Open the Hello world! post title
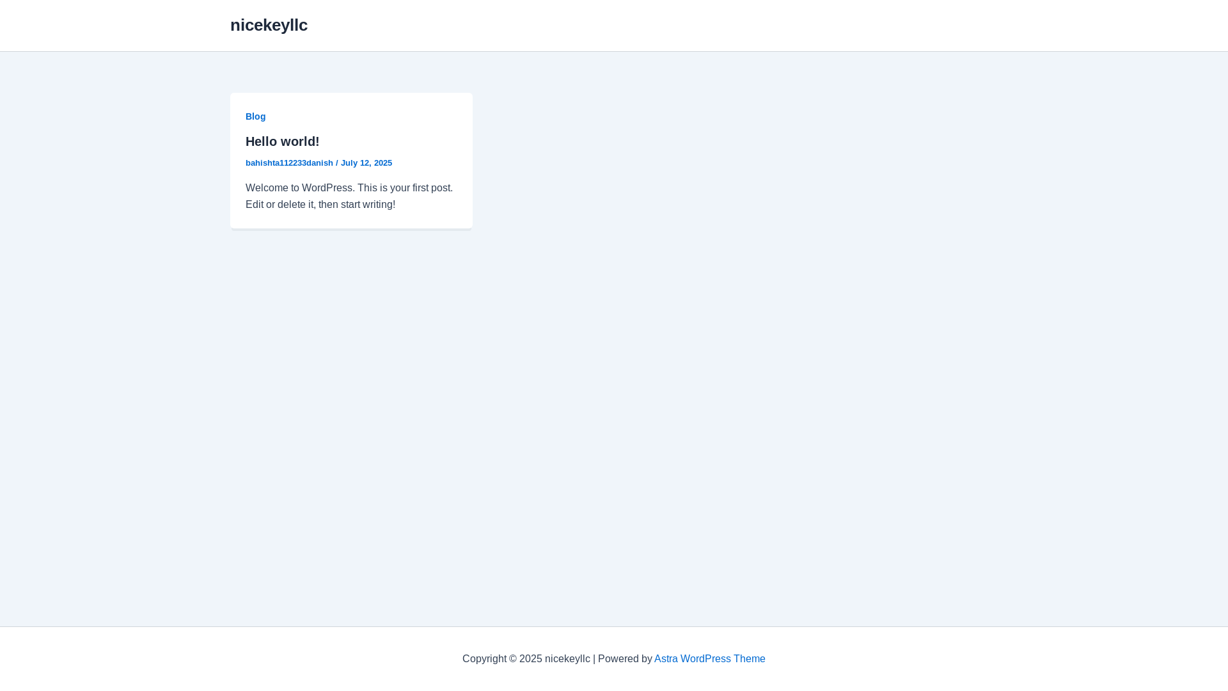Image resolution: width=1228 pixels, height=691 pixels. (x=282, y=141)
